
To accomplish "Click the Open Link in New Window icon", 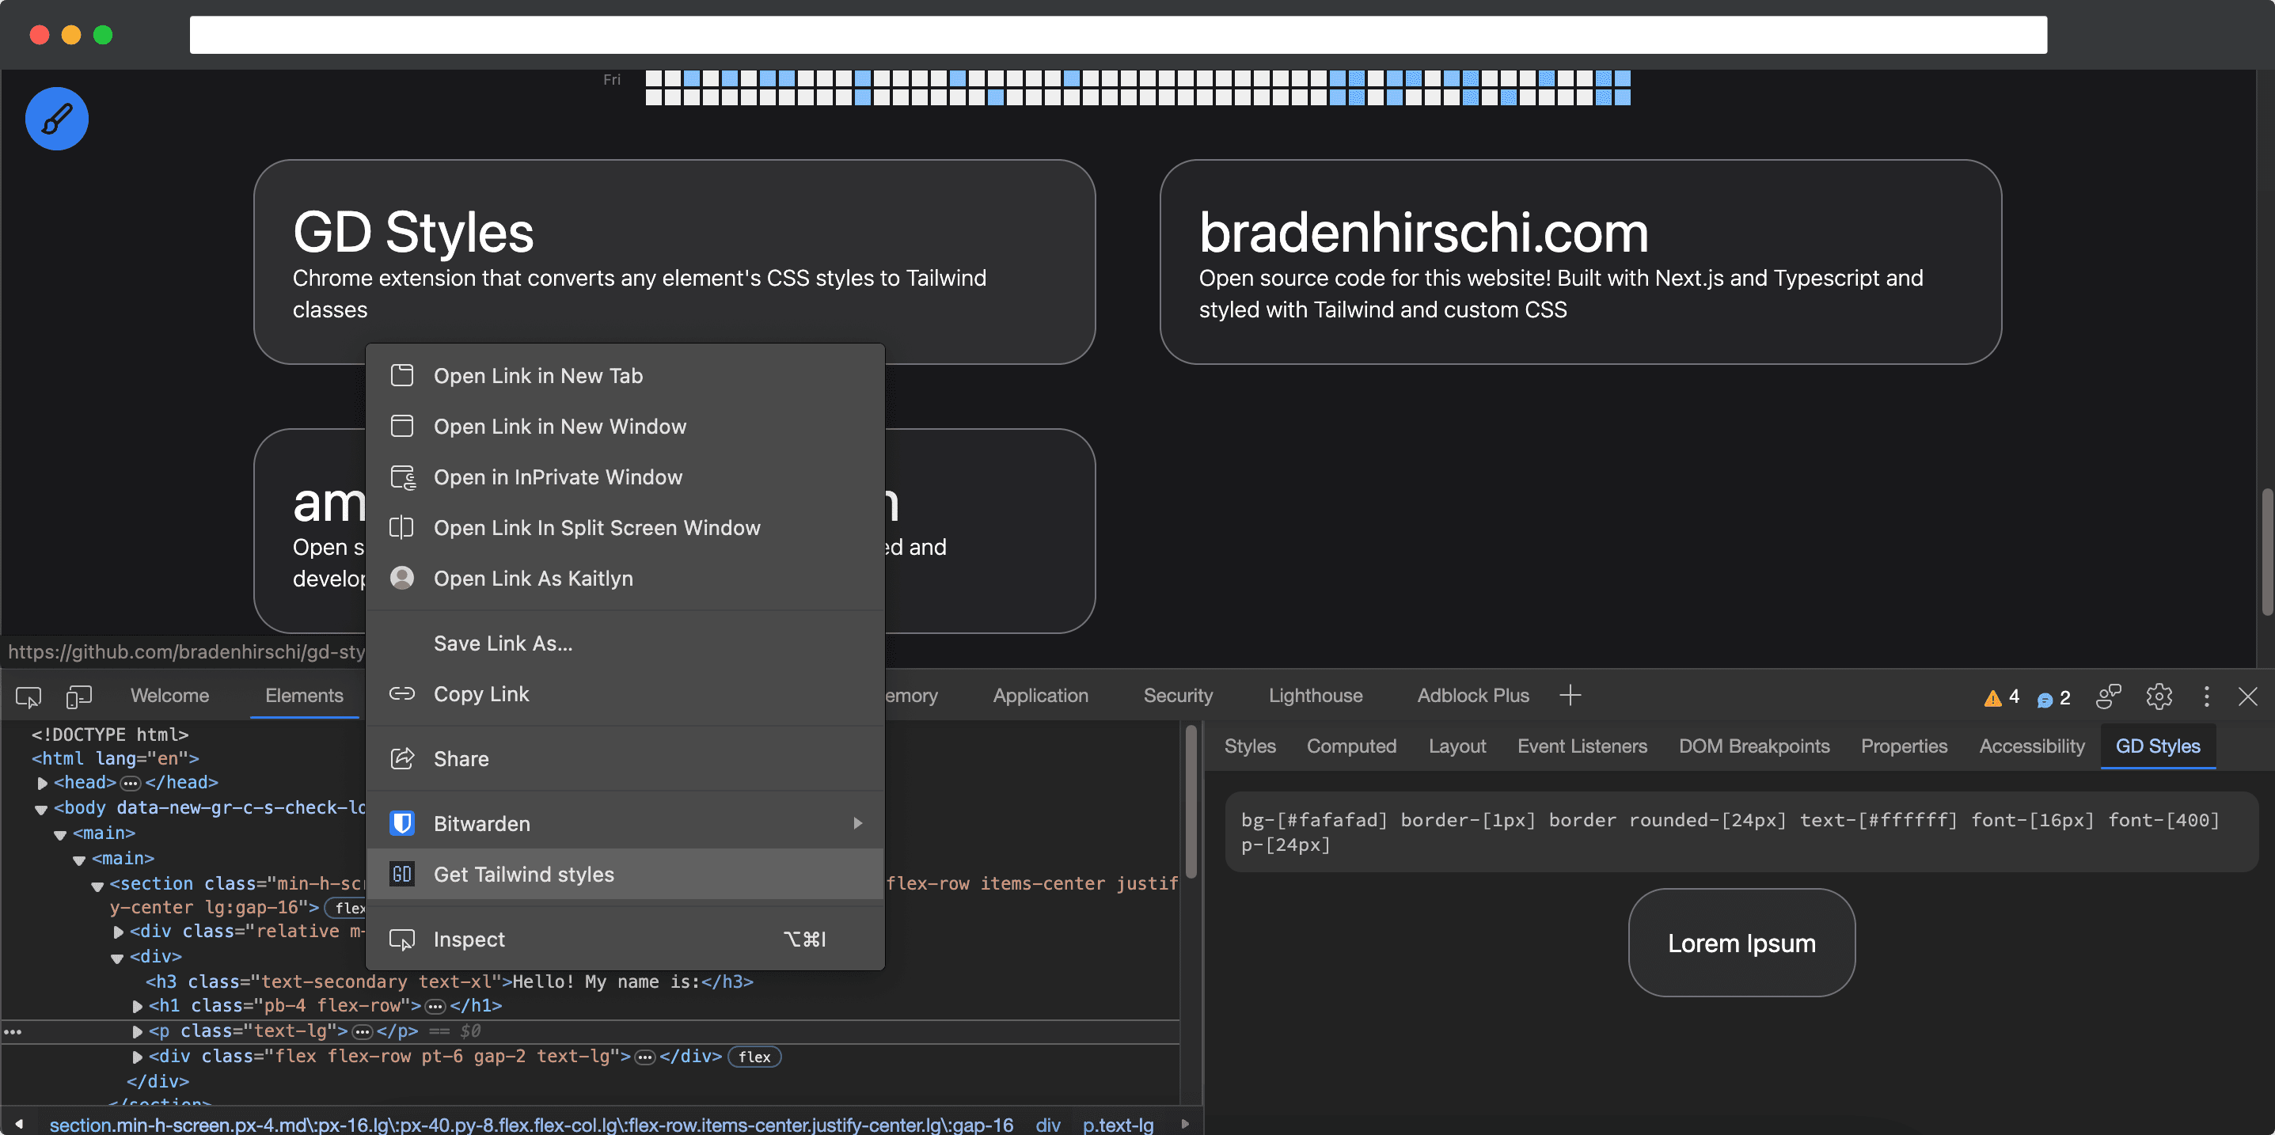I will tap(402, 426).
